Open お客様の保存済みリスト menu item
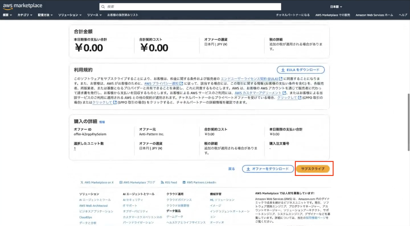This screenshot has width=410, height=226. [x=123, y=15]
